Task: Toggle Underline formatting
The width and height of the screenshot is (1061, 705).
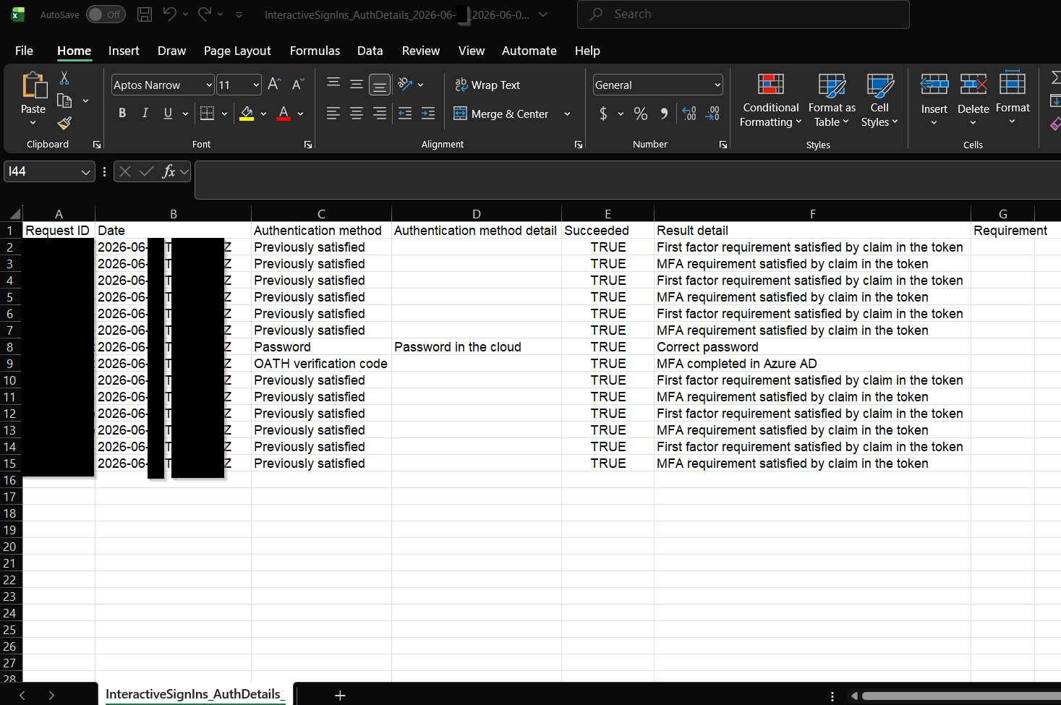Action: click(168, 113)
